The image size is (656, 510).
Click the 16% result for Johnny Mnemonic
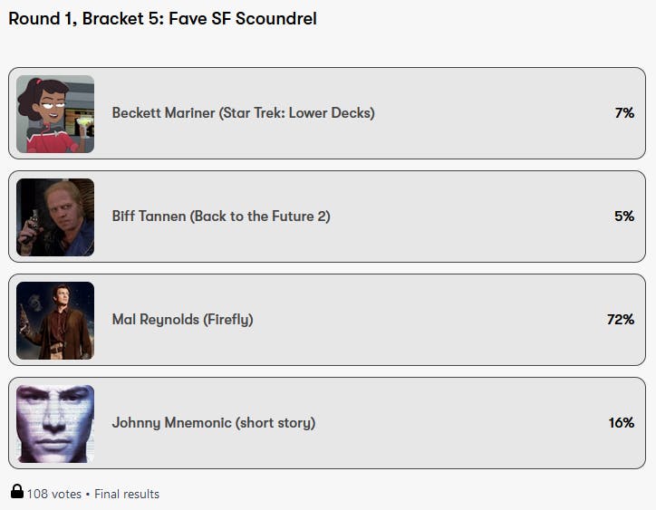(x=621, y=423)
